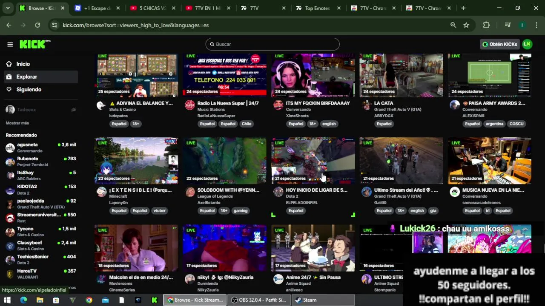Open the Chrome media control icon
Image resolution: width=545 pixels, height=306 pixels.
click(x=507, y=25)
